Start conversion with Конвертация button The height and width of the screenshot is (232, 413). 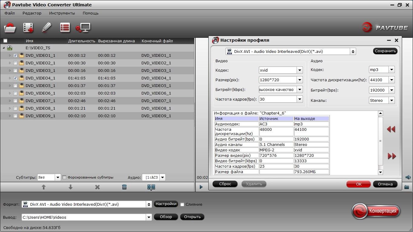pyautogui.click(x=376, y=211)
